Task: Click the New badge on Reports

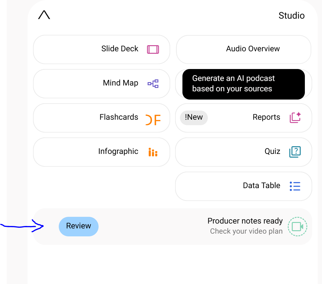Action: 194,118
